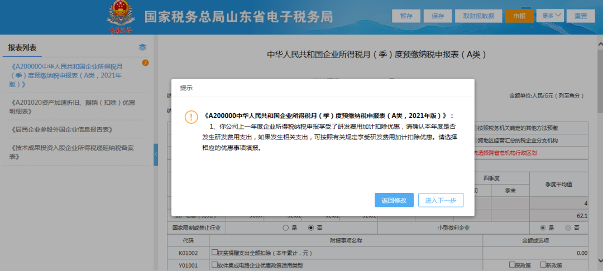Screen dimensions: 603x271
Task: Click the 金额或选项 column header
Action: [535, 241]
